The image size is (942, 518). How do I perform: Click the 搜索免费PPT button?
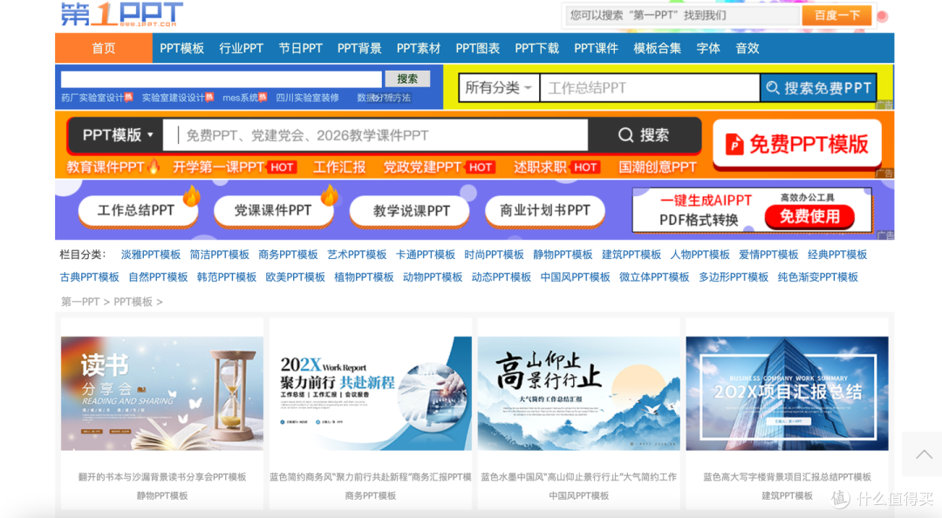coord(818,88)
